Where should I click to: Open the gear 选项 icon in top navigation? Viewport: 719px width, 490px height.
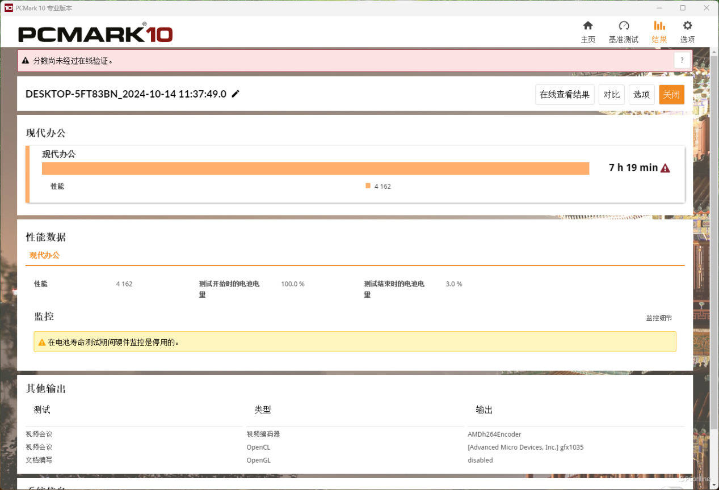click(687, 26)
